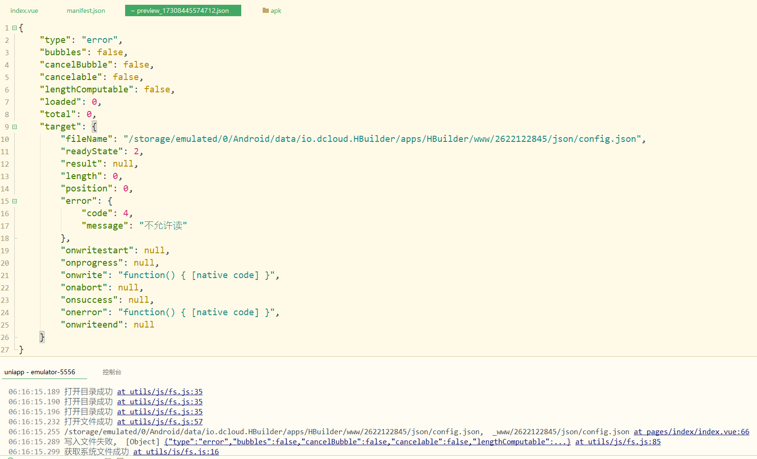
Task: Click line number 27 in the gutter
Action: coord(5,349)
